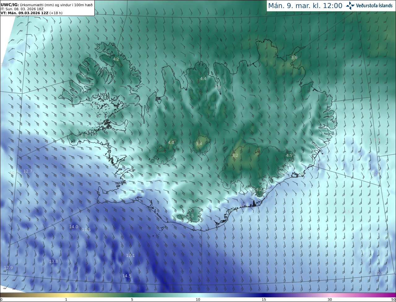Click the color scale label 50
This screenshot has width=396, height=302.
tap(394, 300)
